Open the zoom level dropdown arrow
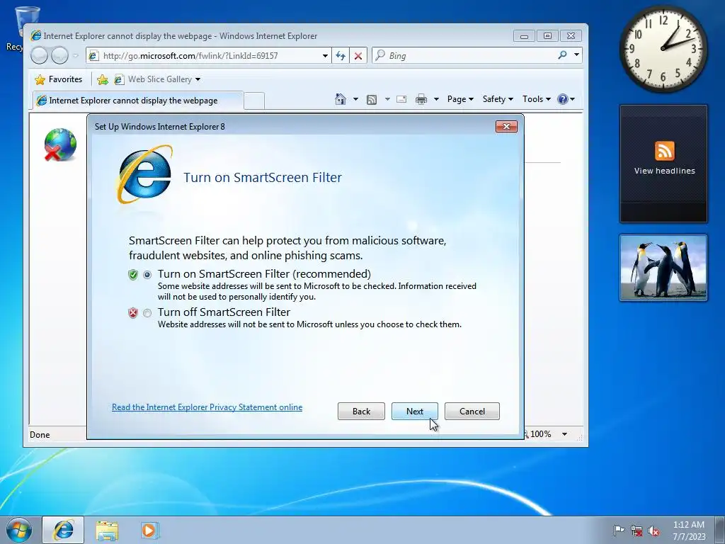 (x=564, y=434)
